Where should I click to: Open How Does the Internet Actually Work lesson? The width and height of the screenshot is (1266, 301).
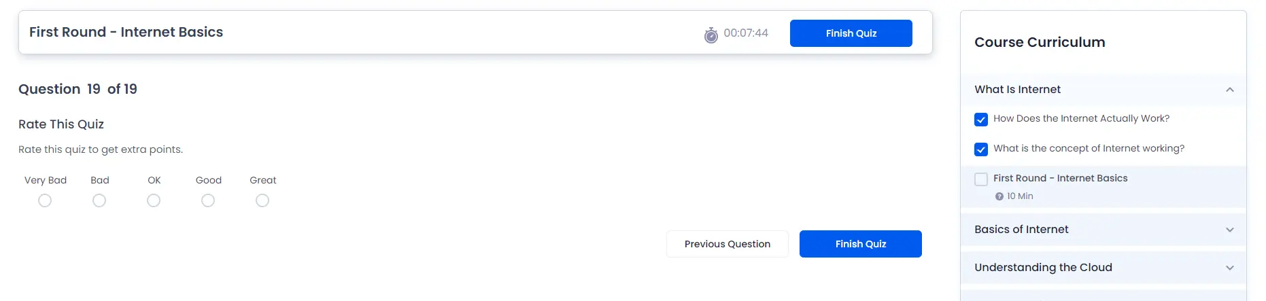coord(1081,118)
